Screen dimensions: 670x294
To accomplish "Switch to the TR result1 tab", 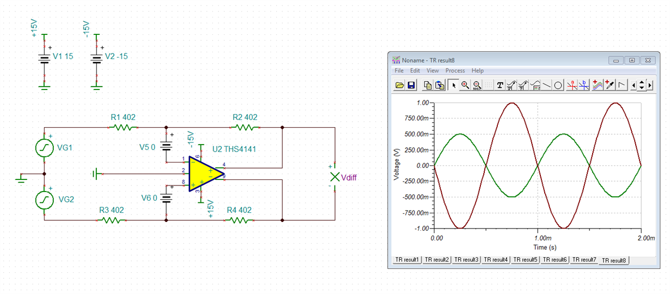I will pos(407,260).
